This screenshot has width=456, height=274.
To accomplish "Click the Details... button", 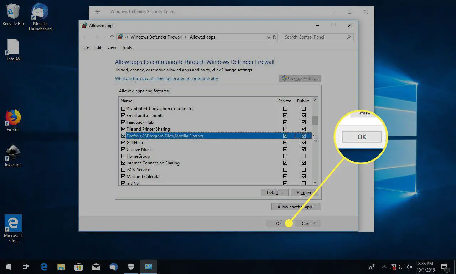I will [x=274, y=193].
